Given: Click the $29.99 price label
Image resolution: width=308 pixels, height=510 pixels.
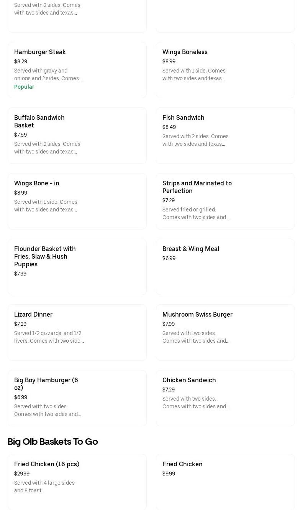Looking at the screenshot, I should click(22, 474).
